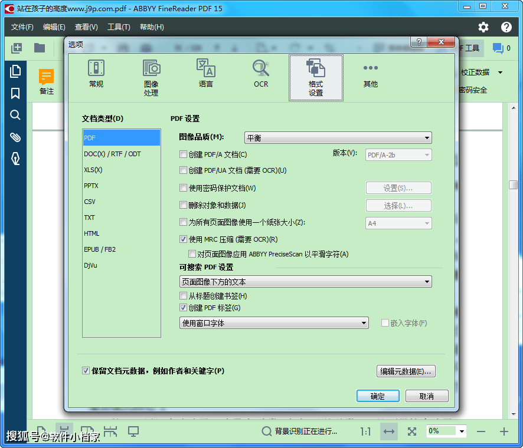This screenshot has height=448, width=523.
Task: Enable 创建 PDF/UA 文档 checkbox
Action: click(x=183, y=170)
